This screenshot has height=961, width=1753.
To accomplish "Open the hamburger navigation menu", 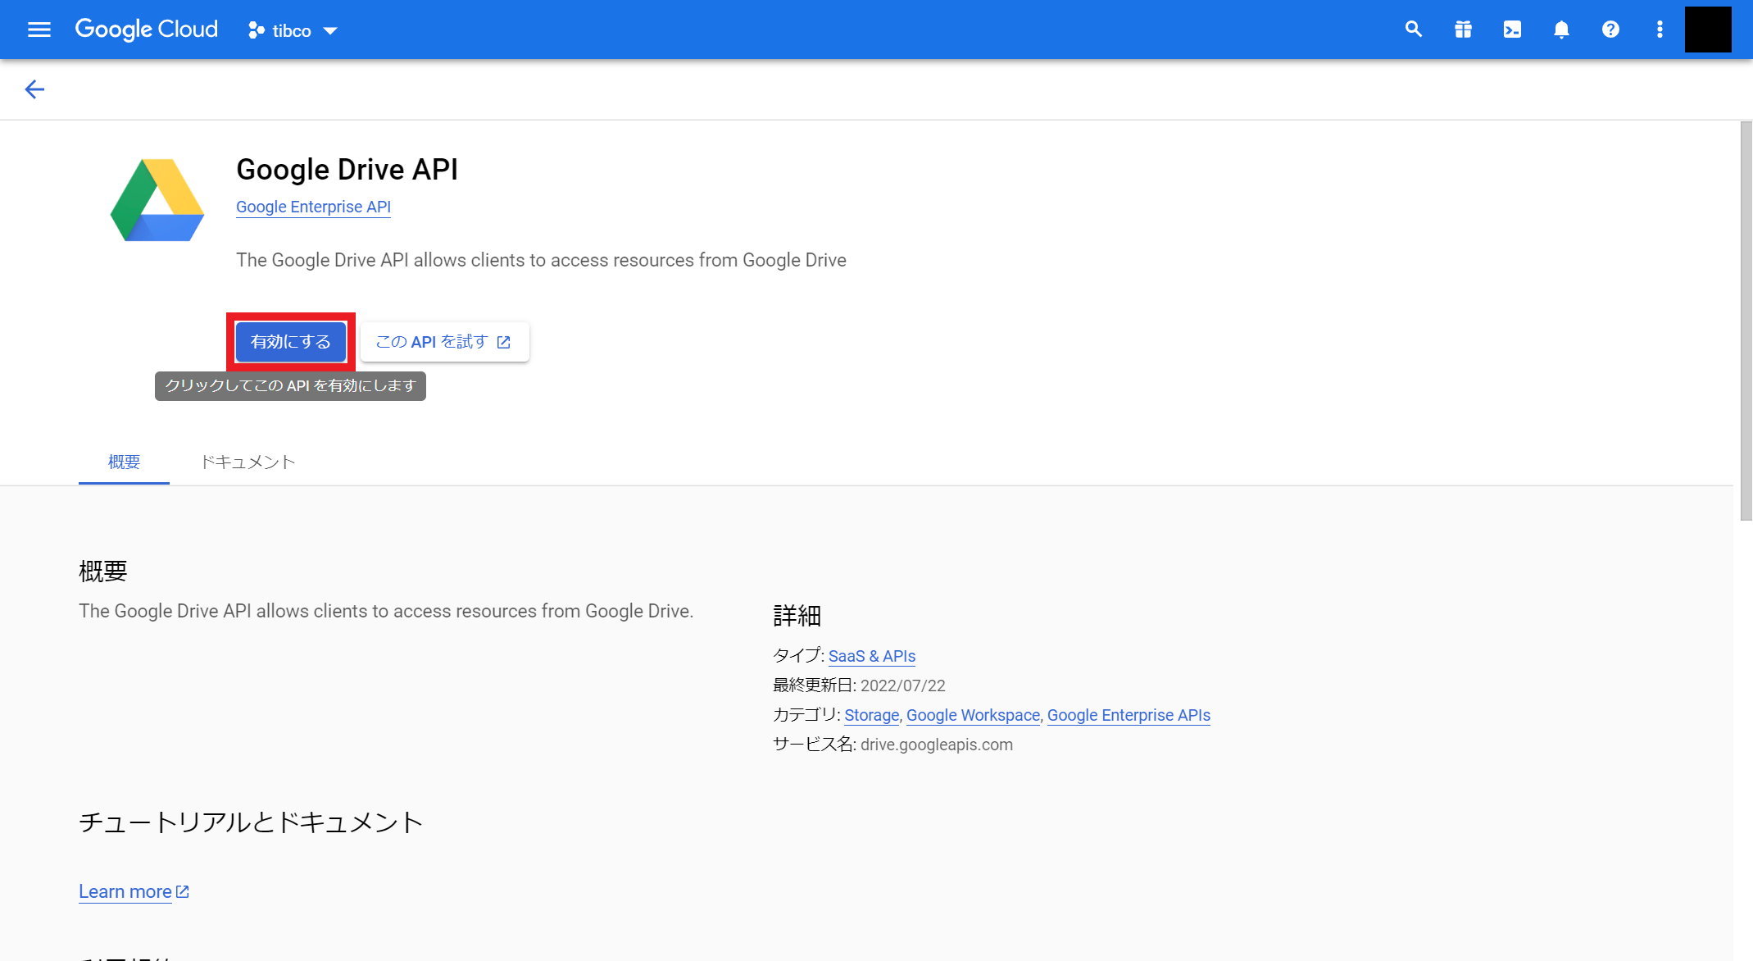I will pos(39,30).
